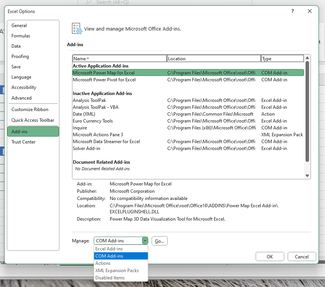Click the Inquire location path cell
Screen dimensions: 325x287
(x=211, y=128)
